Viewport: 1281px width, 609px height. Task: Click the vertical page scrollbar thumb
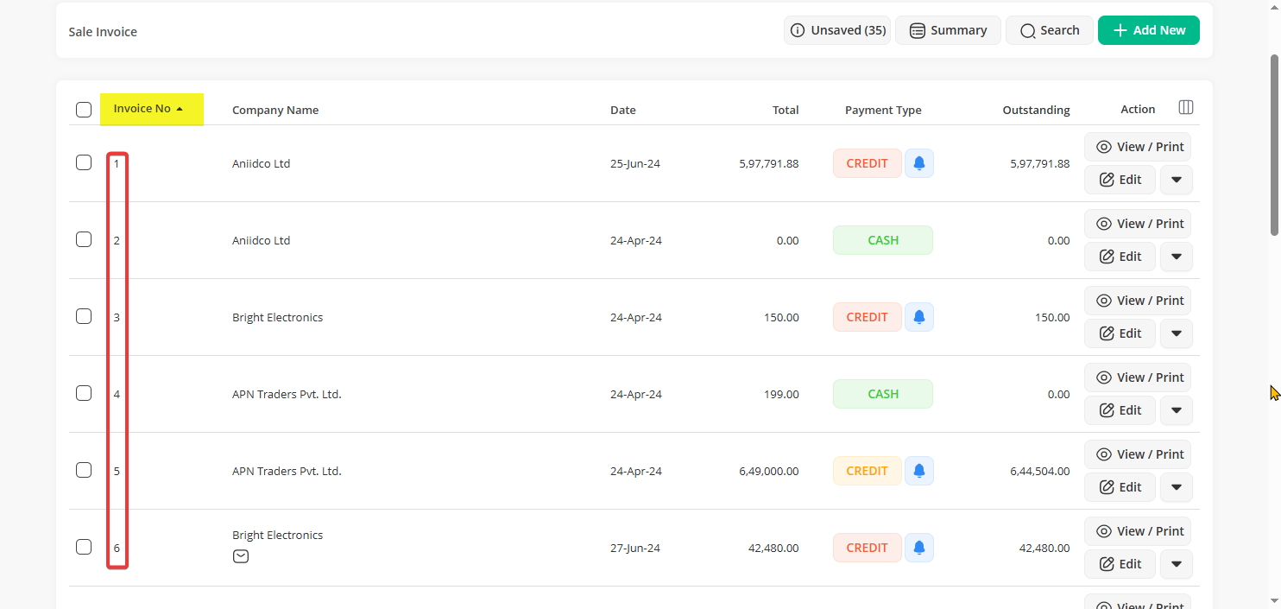click(x=1274, y=144)
